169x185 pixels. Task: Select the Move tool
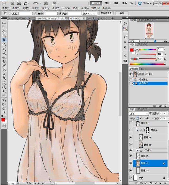[x=4, y=23]
